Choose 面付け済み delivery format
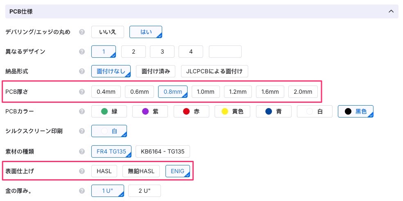Viewport: 403px width, 201px height. pyautogui.click(x=156, y=71)
